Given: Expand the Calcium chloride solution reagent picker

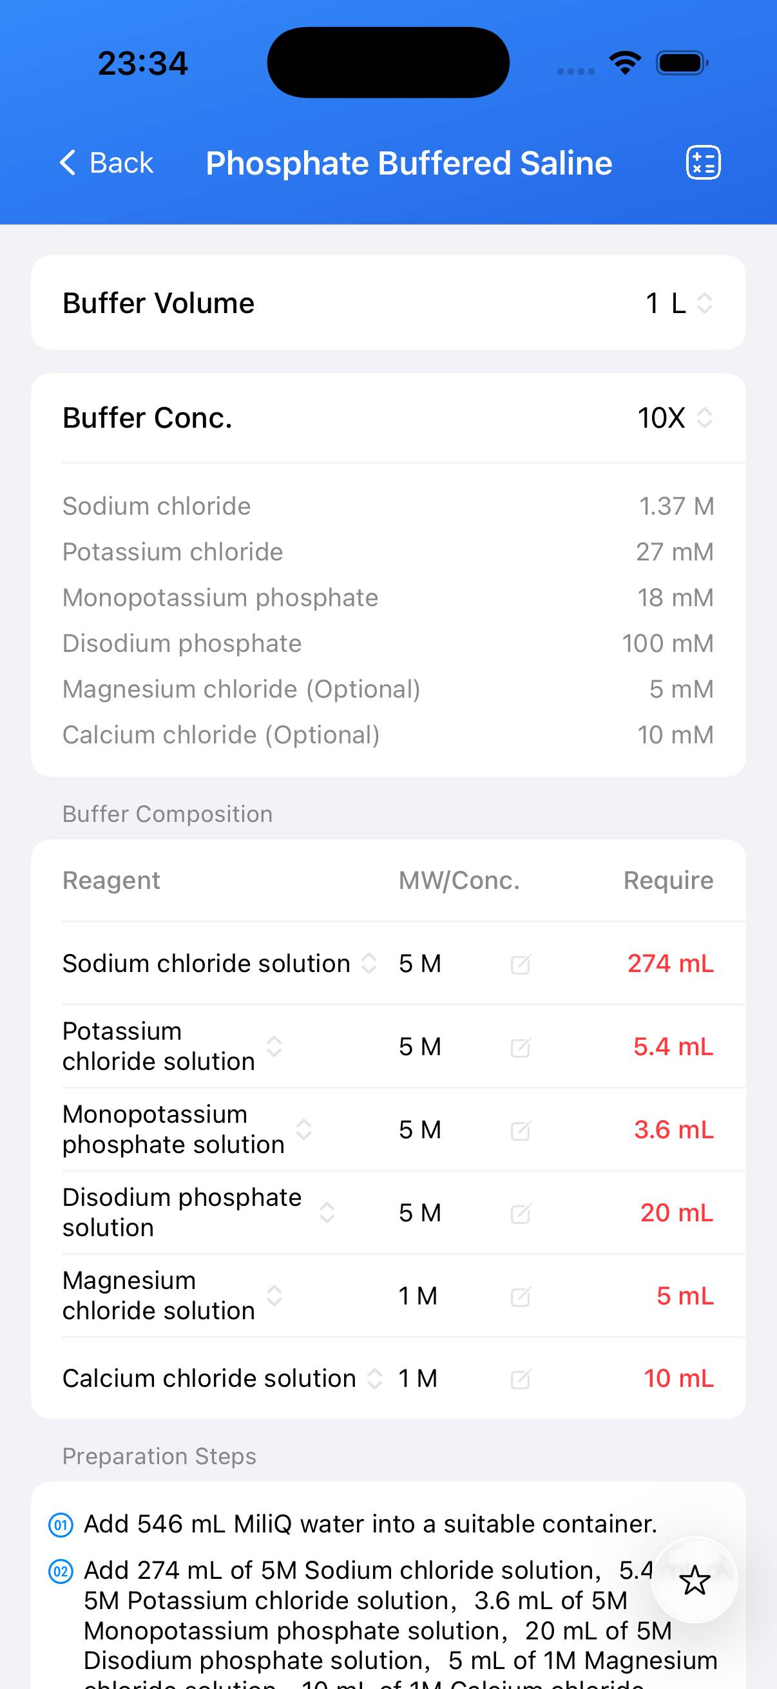Looking at the screenshot, I should (x=374, y=1379).
